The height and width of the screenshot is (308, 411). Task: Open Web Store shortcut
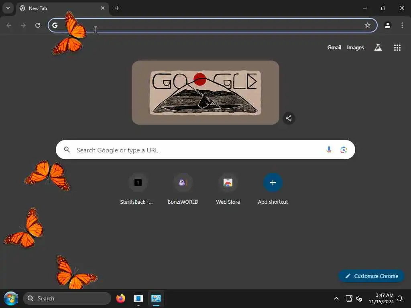(x=228, y=189)
